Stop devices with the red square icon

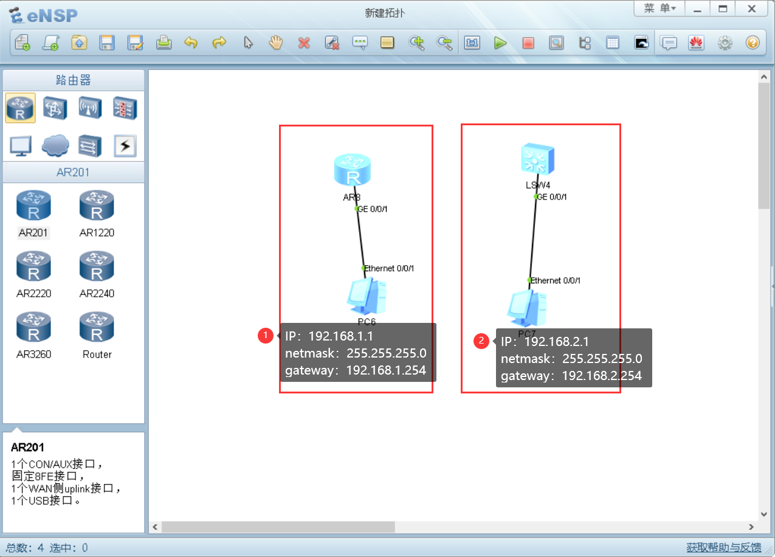tap(528, 43)
